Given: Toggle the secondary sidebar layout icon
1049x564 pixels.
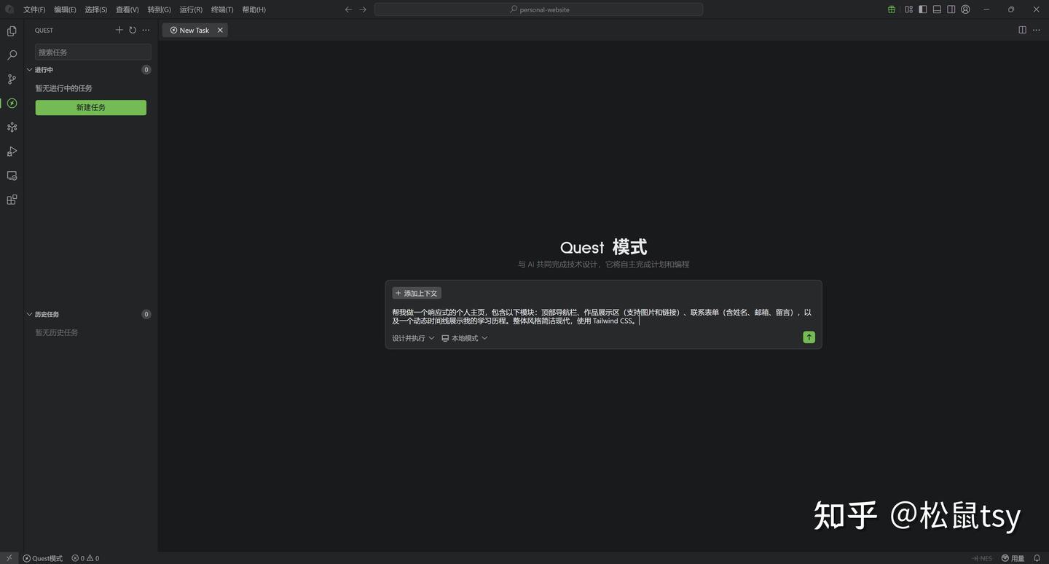Looking at the screenshot, I should pyautogui.click(x=951, y=9).
